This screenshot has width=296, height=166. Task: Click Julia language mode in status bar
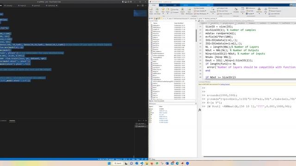[133, 159]
